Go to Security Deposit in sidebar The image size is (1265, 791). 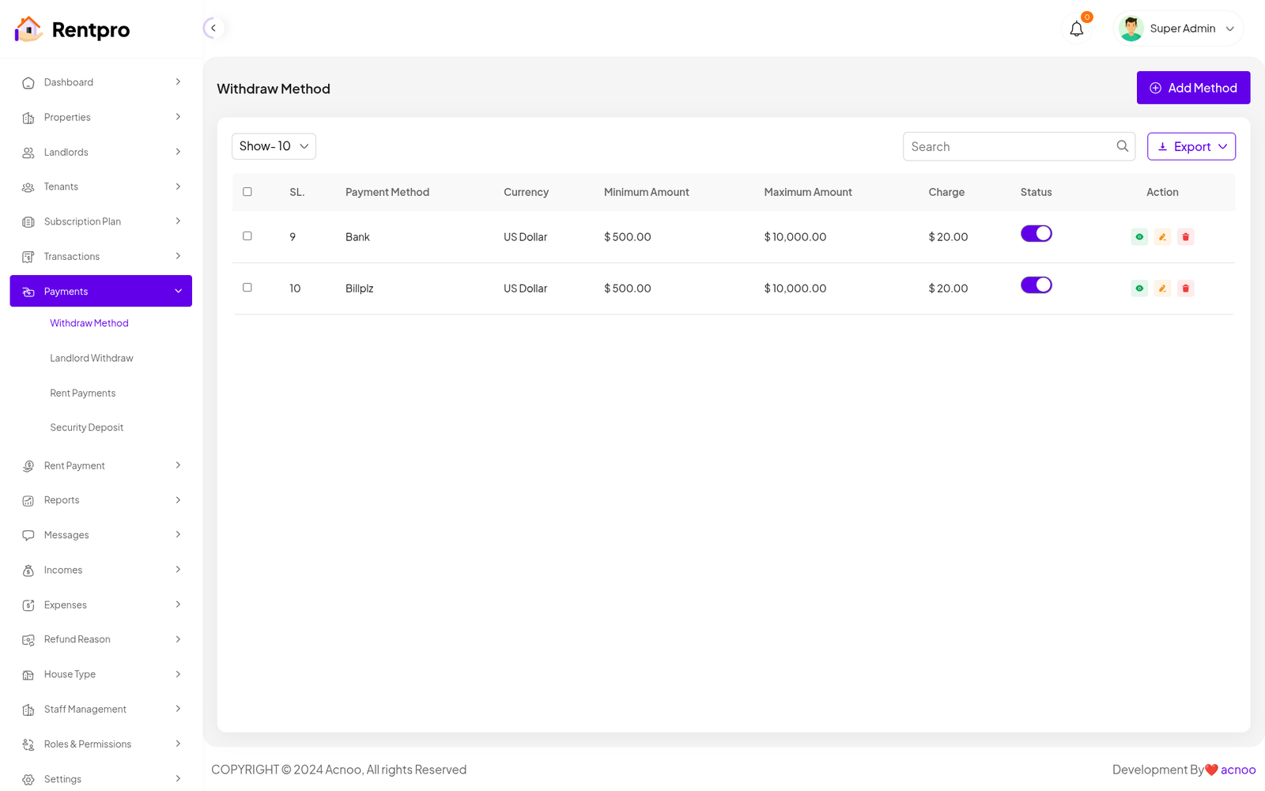87,428
